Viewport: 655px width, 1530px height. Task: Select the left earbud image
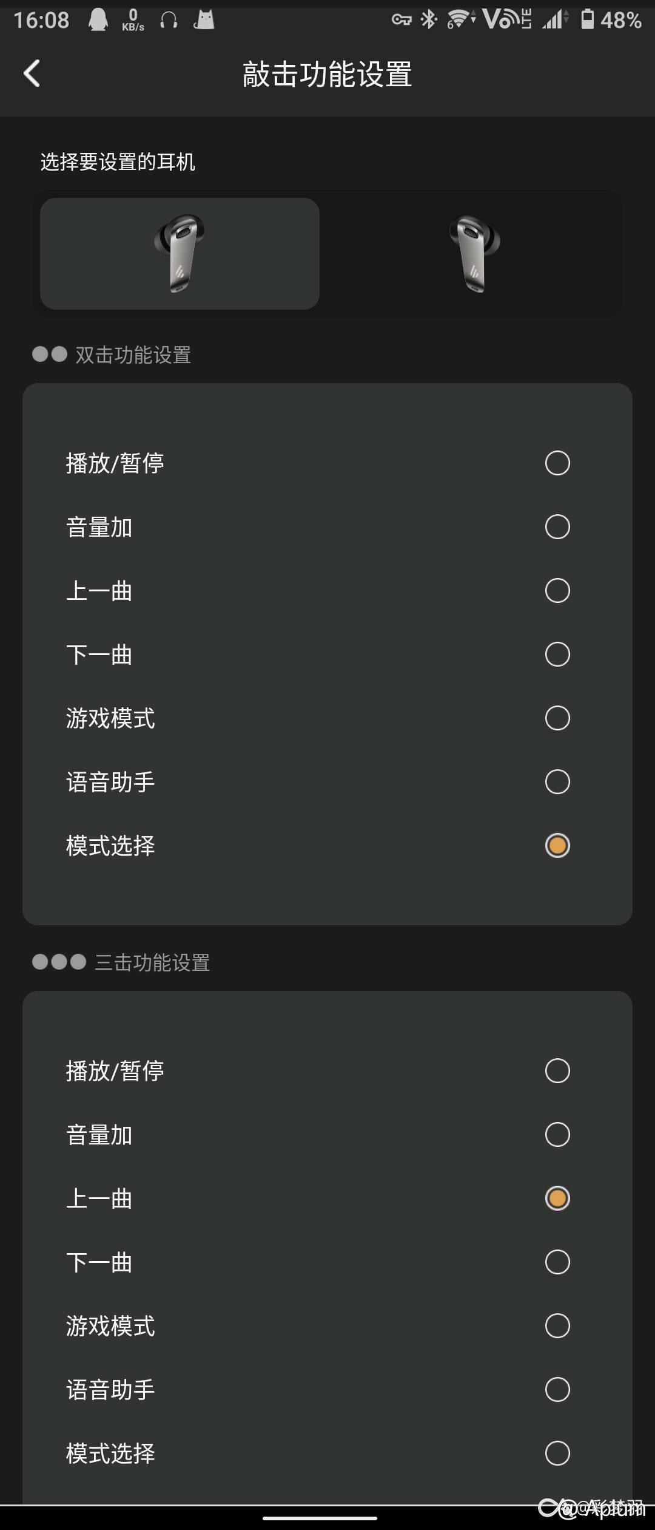point(180,254)
